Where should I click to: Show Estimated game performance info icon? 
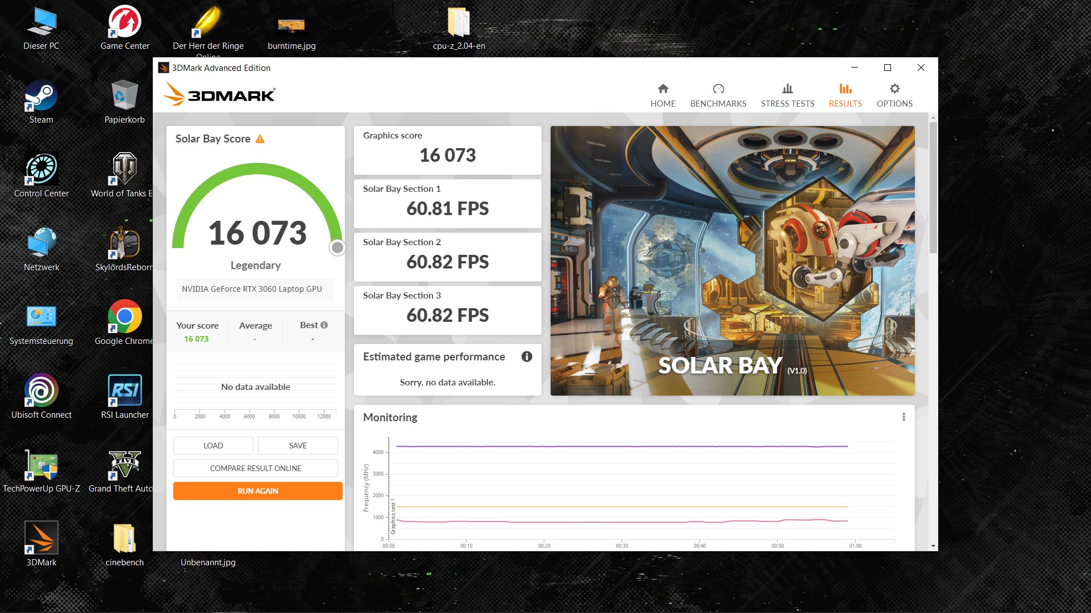[x=527, y=356]
